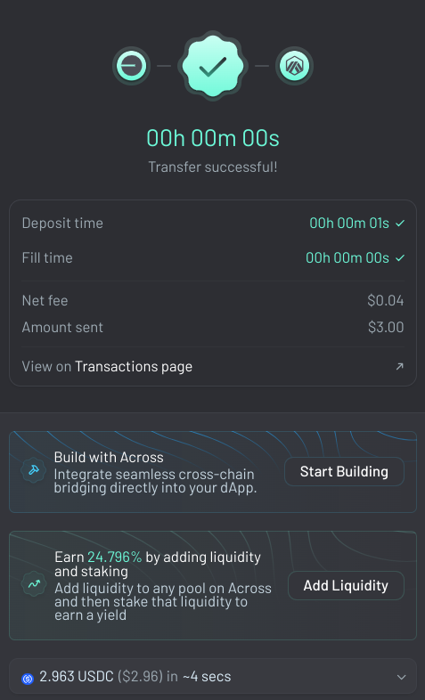Screen dimensions: 425x700
Task: Open the Transactions page link
Action: 134,367
